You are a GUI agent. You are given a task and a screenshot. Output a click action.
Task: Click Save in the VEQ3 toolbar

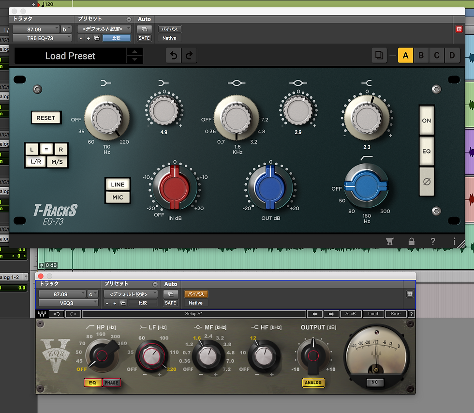(x=396, y=314)
